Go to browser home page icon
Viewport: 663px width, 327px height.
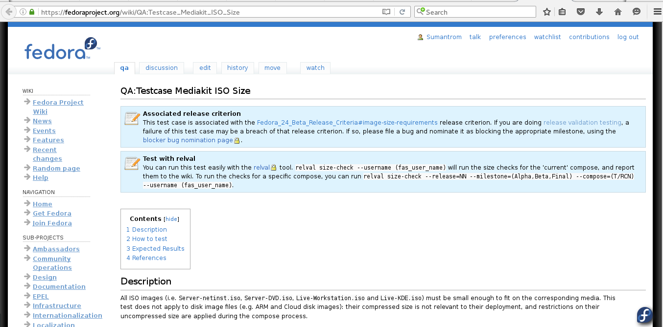click(x=617, y=12)
